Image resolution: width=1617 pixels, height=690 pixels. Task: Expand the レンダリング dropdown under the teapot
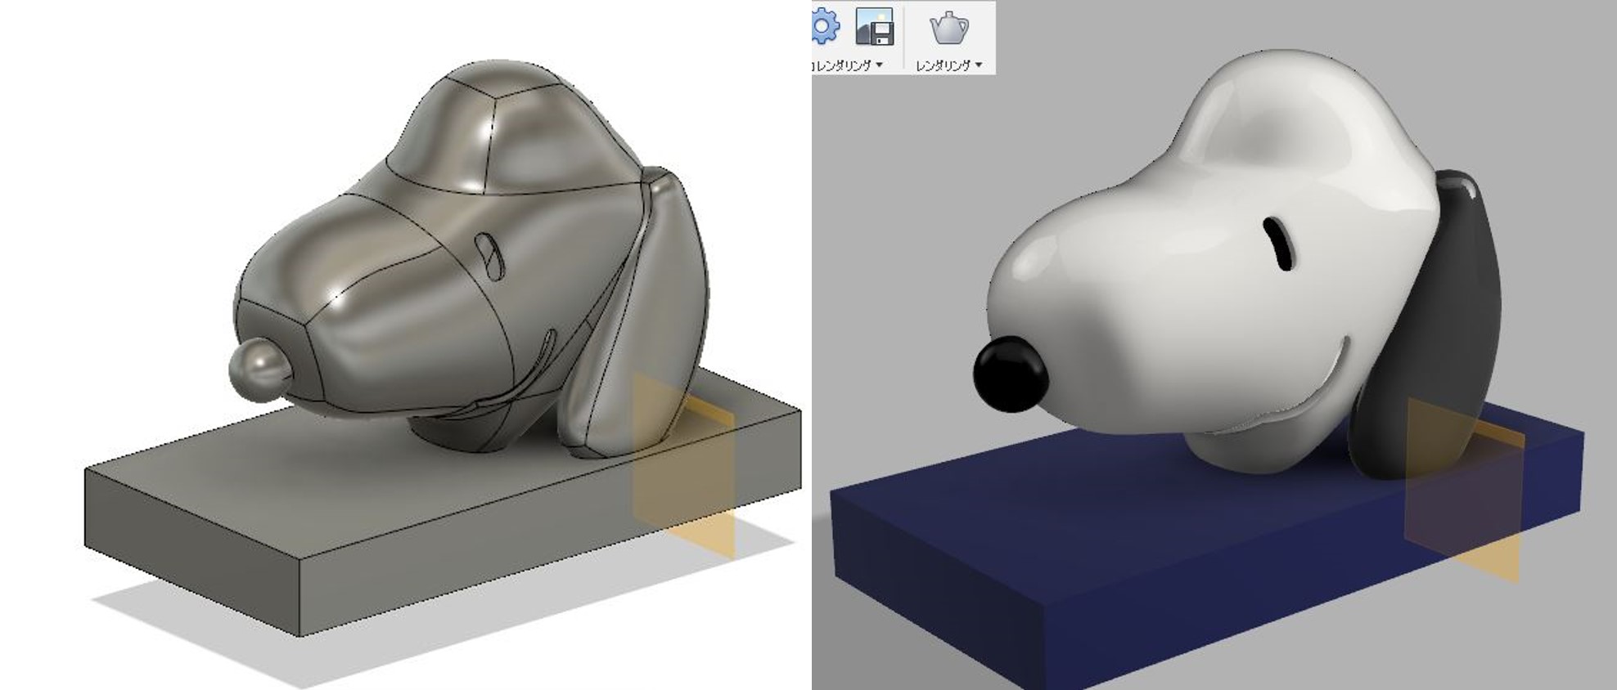[948, 65]
